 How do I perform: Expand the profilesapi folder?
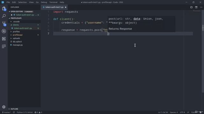18,35
